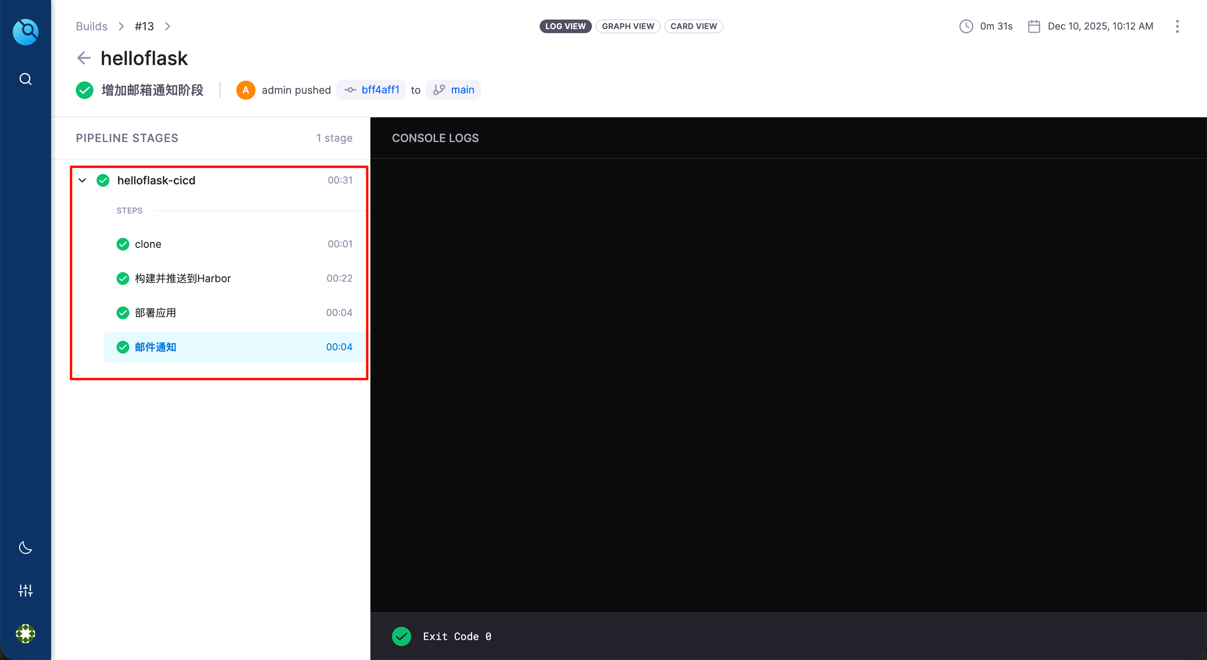Navigate to Builds breadcrumb
Image resolution: width=1207 pixels, height=660 pixels.
91,26
